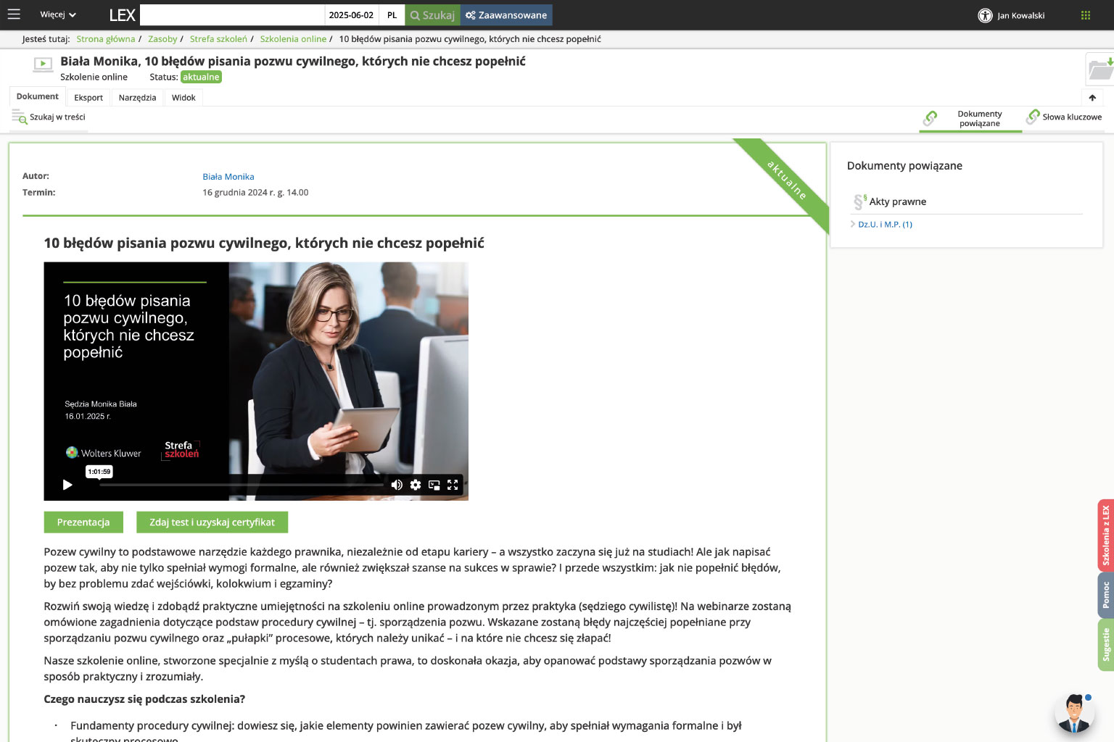Click the scroll-to-top arrow button

(1092, 98)
